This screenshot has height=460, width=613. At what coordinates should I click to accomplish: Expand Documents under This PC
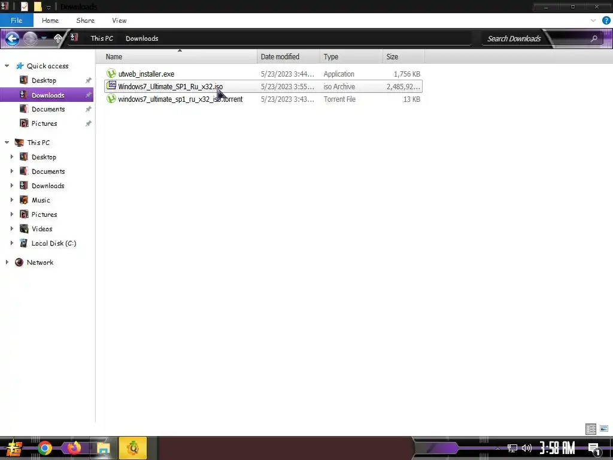(12, 171)
